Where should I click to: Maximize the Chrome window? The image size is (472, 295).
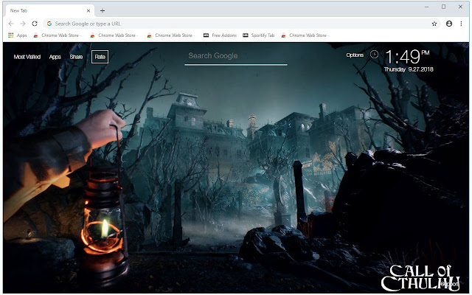tap(443, 7)
